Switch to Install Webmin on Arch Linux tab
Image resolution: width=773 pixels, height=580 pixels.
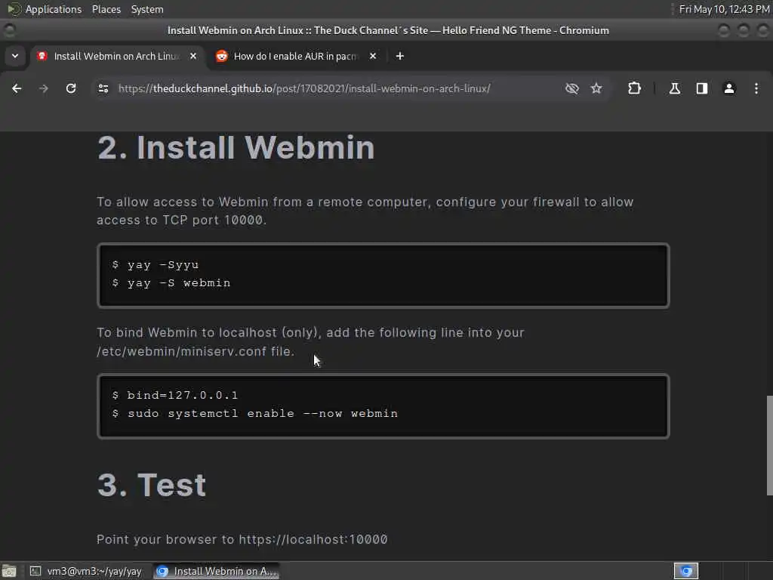coord(117,56)
